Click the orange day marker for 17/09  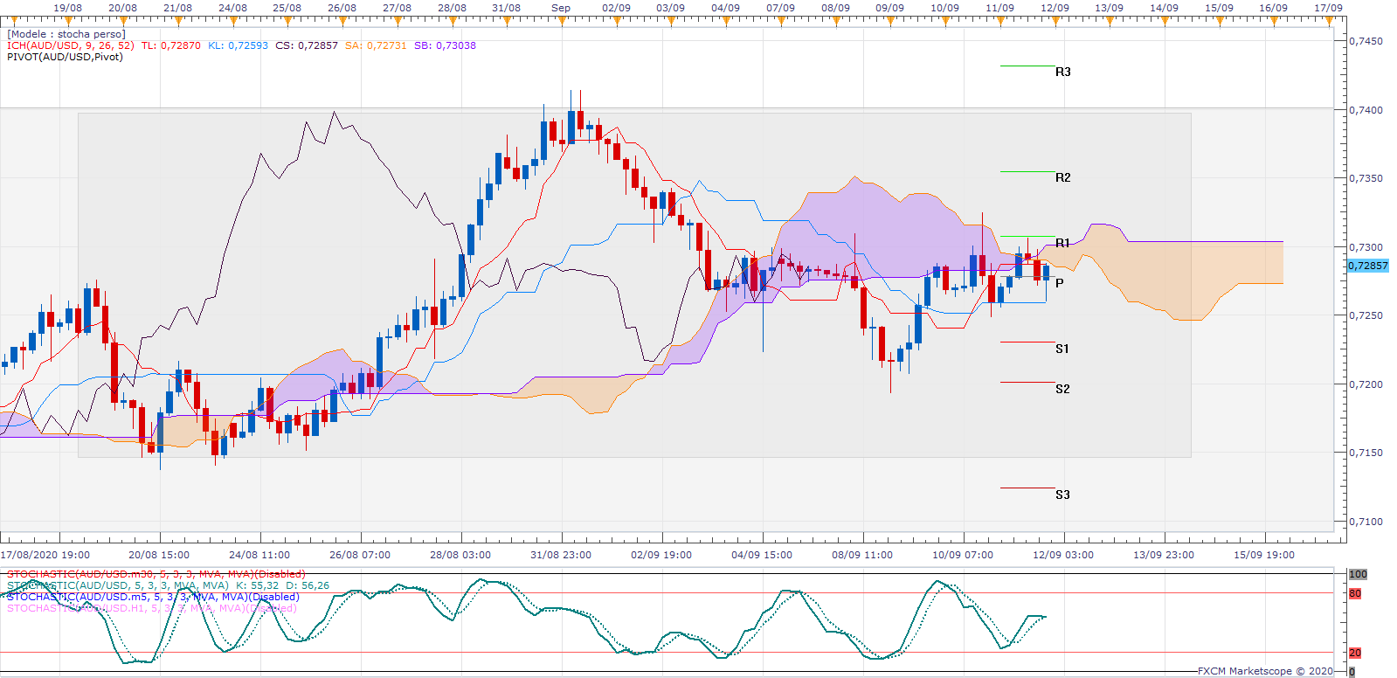1329,19
